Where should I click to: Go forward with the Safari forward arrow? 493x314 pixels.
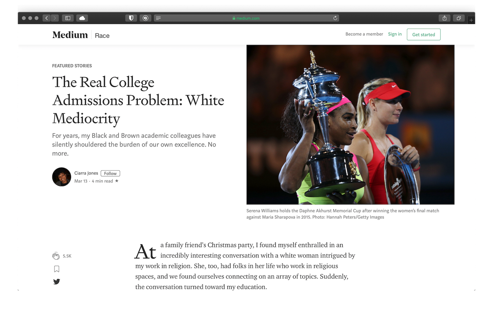(55, 18)
